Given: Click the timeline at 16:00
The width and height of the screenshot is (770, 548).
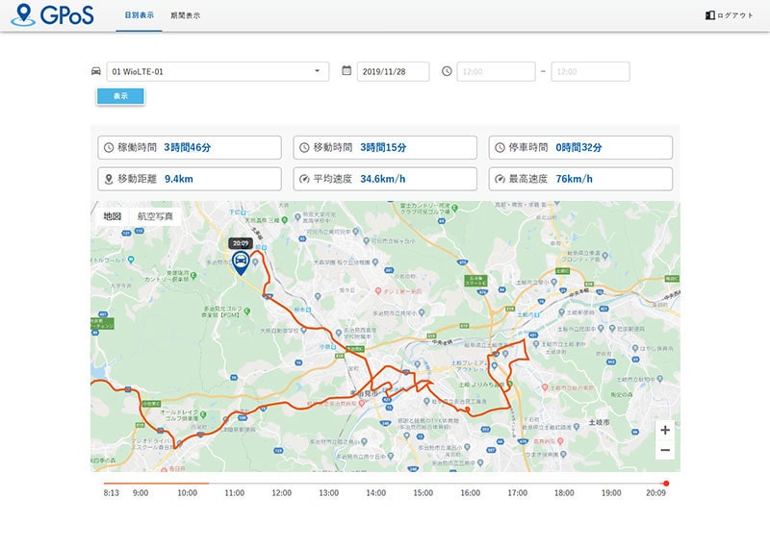Looking at the screenshot, I should tap(470, 493).
